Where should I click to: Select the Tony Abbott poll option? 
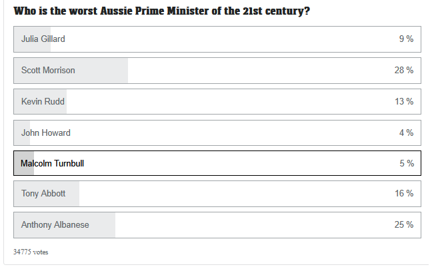pyautogui.click(x=217, y=194)
